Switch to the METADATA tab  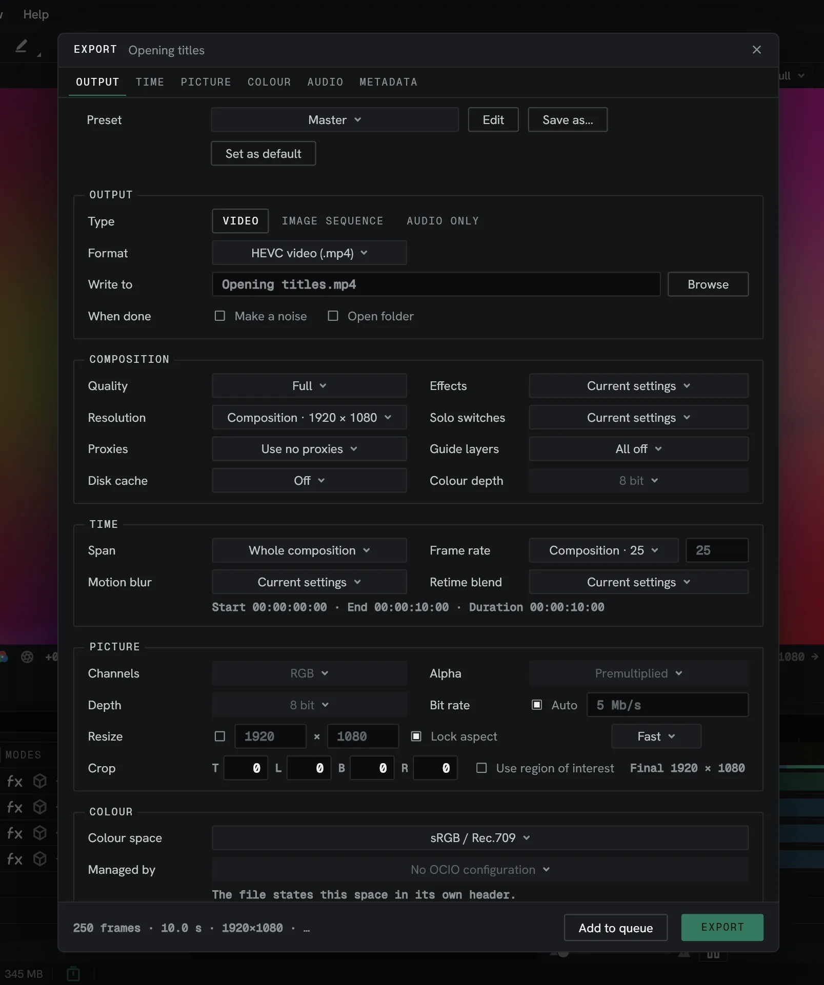pos(388,82)
